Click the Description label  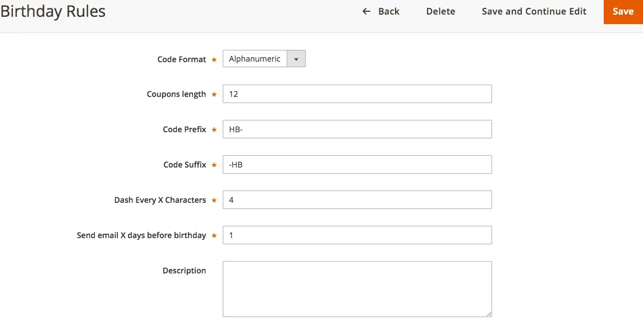pos(184,271)
